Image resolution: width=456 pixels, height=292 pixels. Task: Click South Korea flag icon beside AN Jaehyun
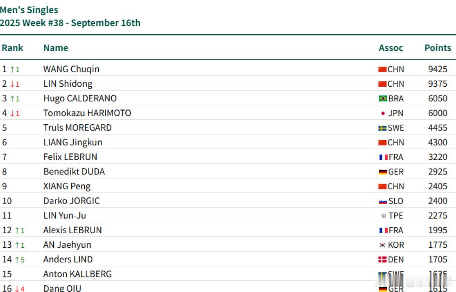382,245
